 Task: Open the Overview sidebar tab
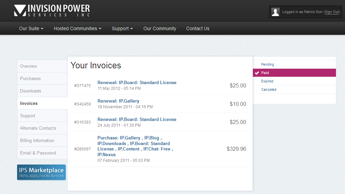coord(43,66)
